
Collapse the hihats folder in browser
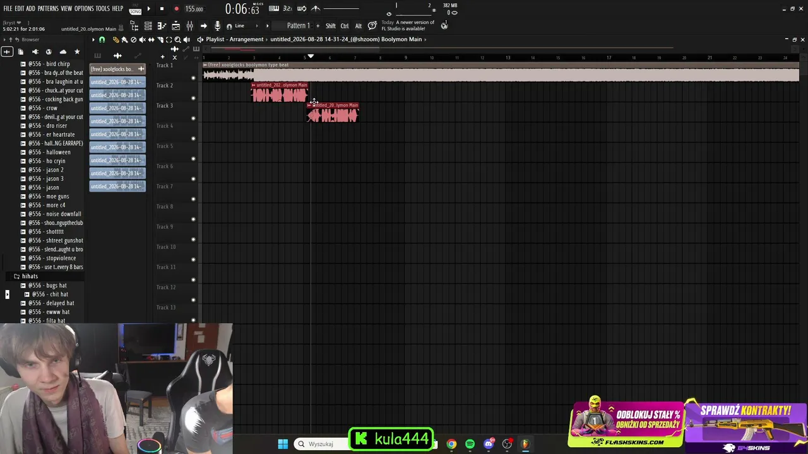pyautogui.click(x=30, y=276)
